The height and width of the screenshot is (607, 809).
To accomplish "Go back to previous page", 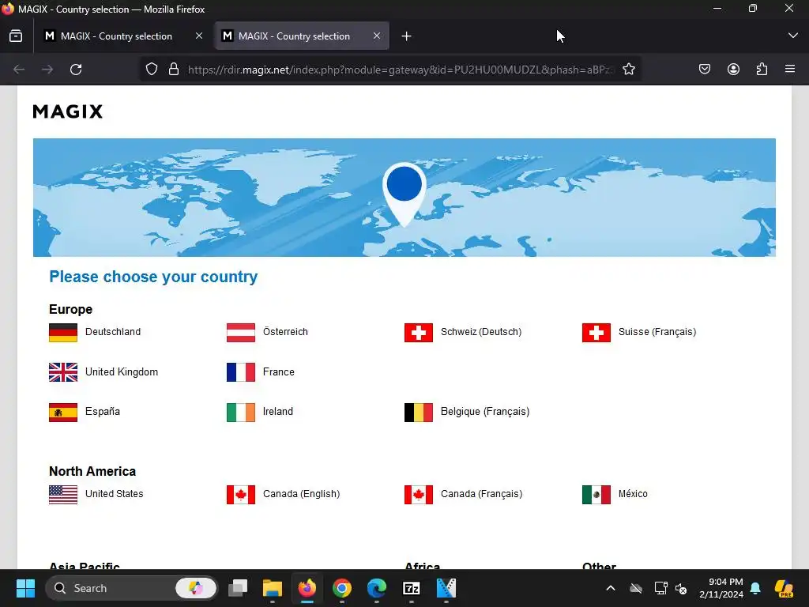I will [19, 70].
